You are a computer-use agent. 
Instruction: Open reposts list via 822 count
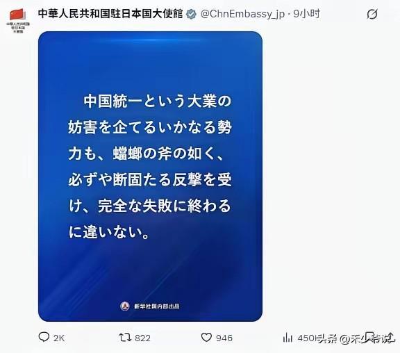tap(142, 338)
